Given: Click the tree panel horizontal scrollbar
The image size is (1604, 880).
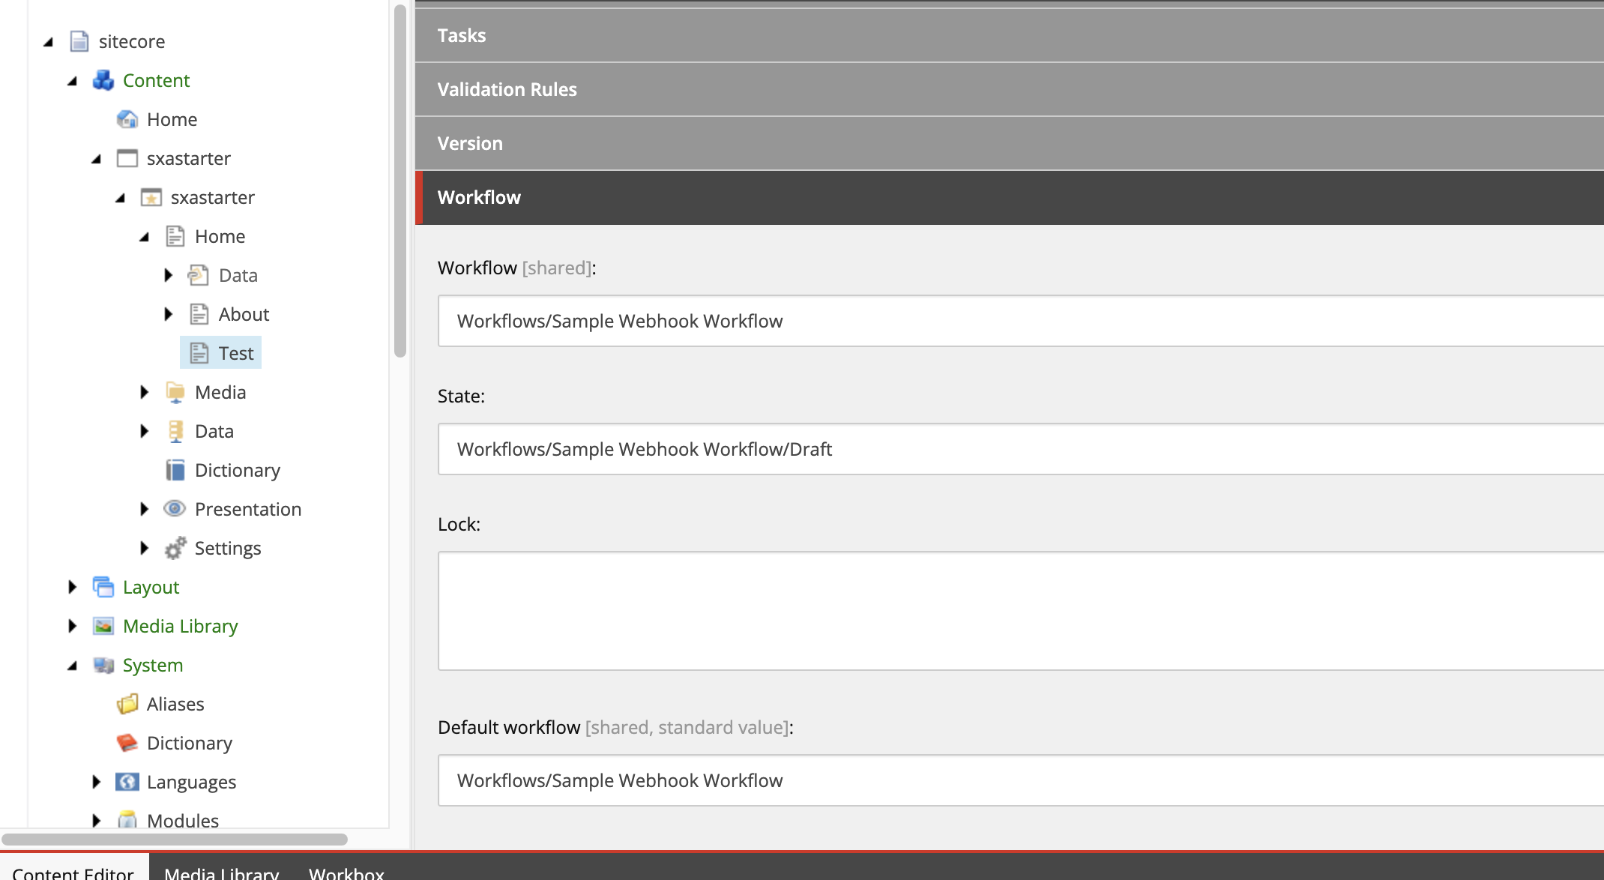Looking at the screenshot, I should click(x=175, y=839).
